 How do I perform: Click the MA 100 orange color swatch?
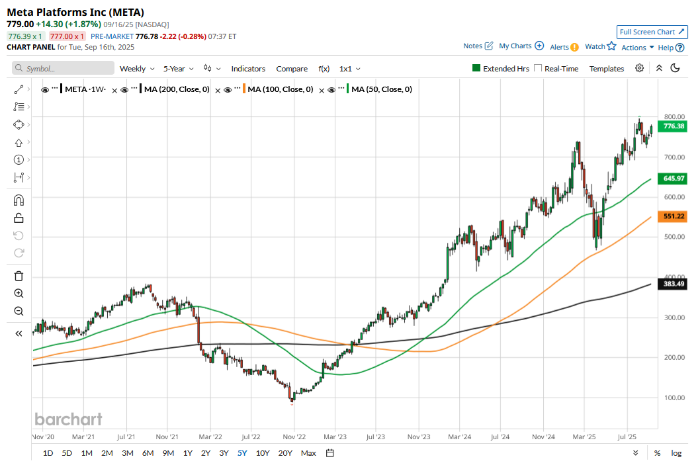pos(244,89)
